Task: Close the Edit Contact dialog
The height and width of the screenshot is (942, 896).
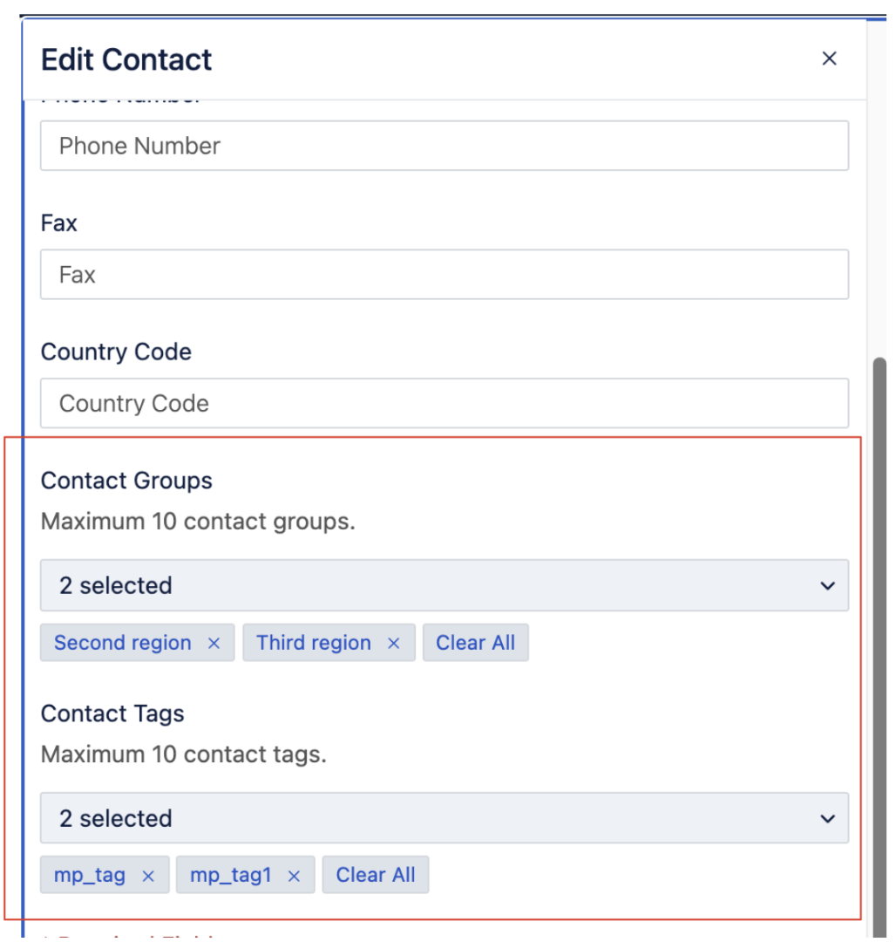Action: (x=829, y=58)
